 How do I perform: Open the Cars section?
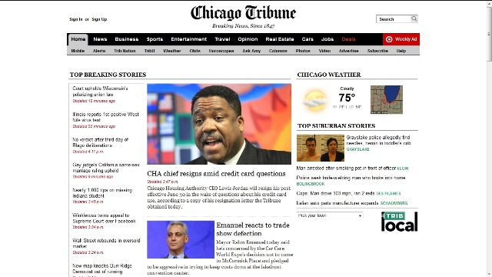[307, 39]
